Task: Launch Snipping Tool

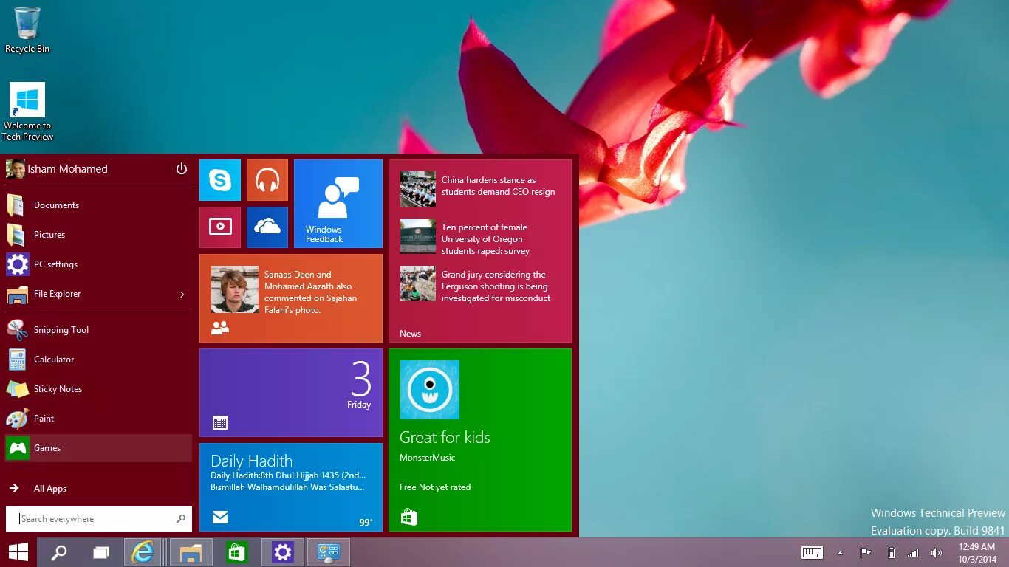Action: click(x=99, y=330)
